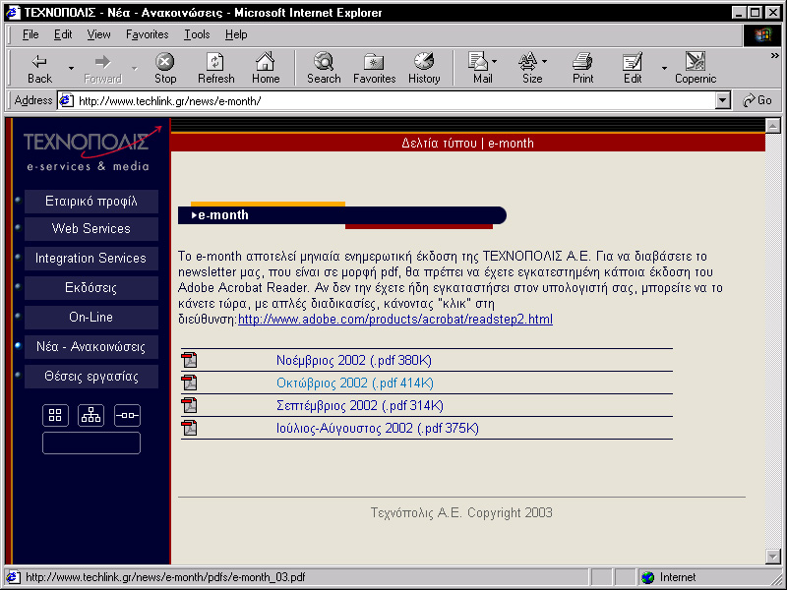Refresh the current page

coord(215,68)
